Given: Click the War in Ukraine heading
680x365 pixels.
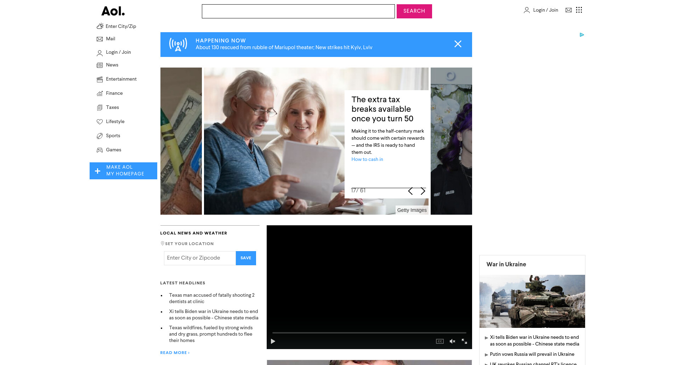Looking at the screenshot, I should click(506, 264).
